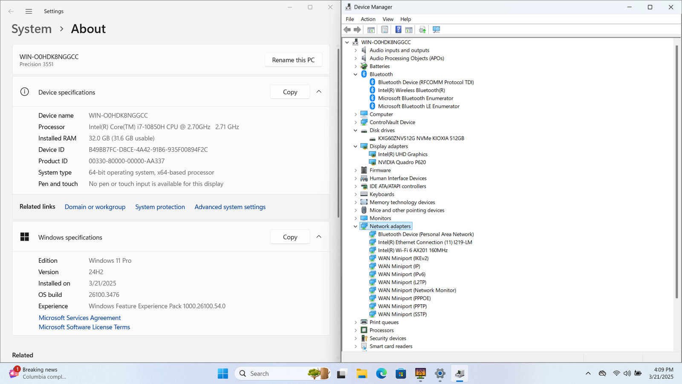
Task: Toggle Show/Hide Console Tree toolbar icon
Action: tap(371, 29)
